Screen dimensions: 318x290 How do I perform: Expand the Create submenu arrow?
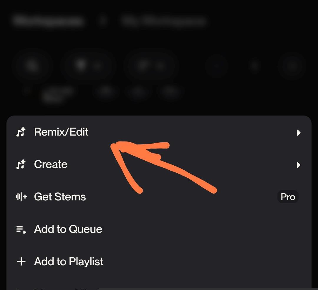click(x=299, y=165)
